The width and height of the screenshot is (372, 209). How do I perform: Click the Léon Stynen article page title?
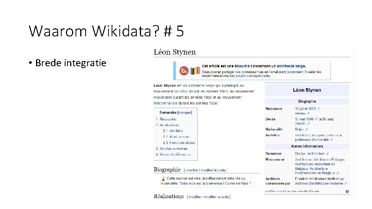(x=175, y=52)
